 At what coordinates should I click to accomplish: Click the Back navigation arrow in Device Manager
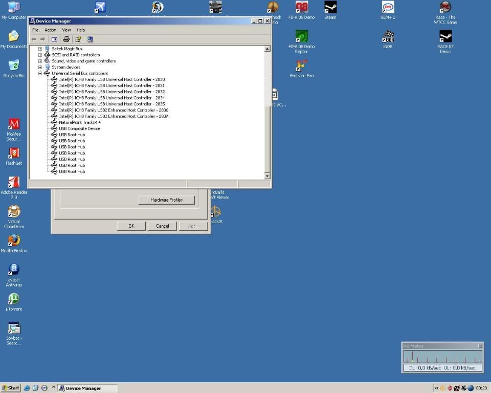coord(34,39)
